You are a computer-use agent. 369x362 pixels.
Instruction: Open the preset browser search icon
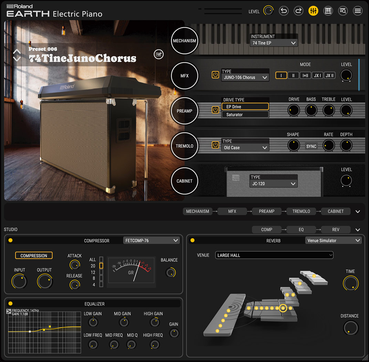343,11
